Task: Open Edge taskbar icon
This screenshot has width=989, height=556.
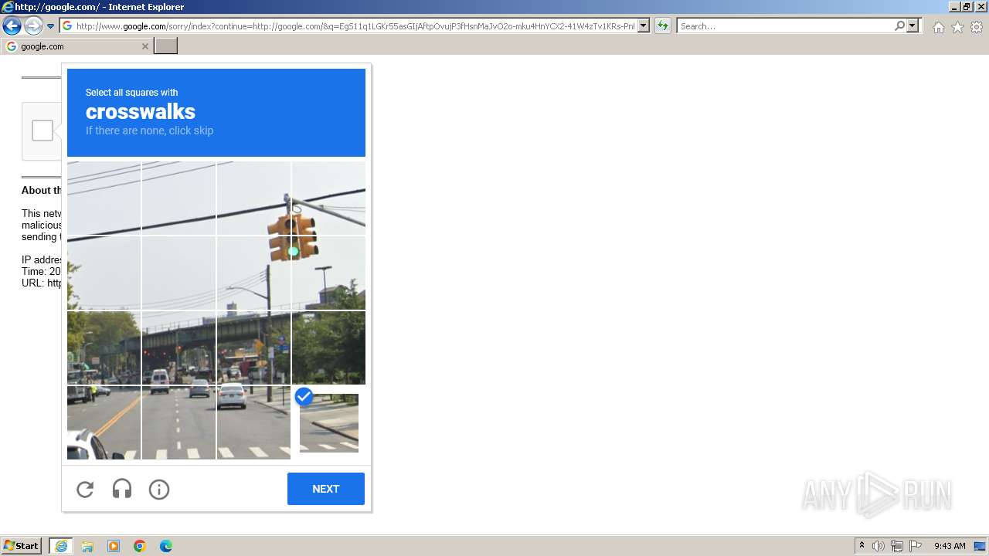Action: click(166, 546)
